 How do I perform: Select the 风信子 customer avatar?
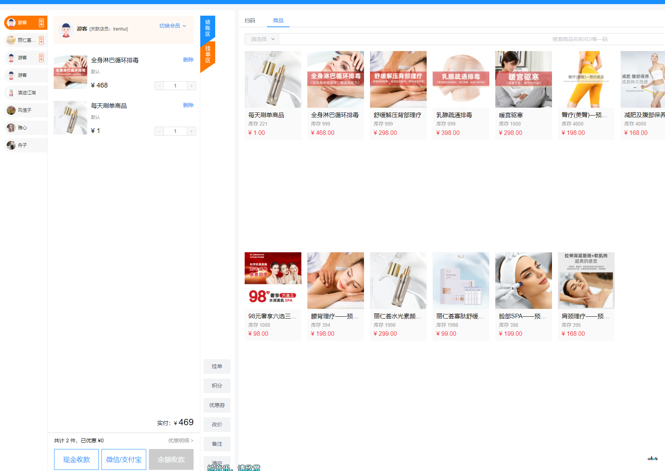pos(11,110)
